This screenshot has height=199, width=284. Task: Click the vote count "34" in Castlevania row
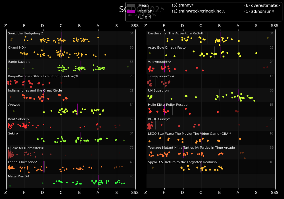coord(272,33)
